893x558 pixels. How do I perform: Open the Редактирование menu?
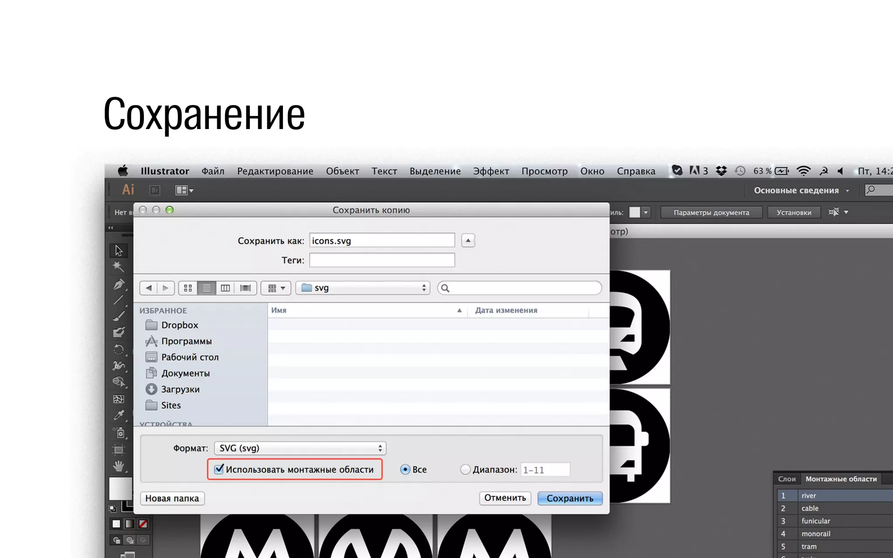click(275, 171)
